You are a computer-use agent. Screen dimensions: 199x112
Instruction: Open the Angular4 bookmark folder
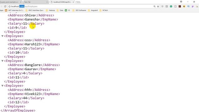[93, 10]
